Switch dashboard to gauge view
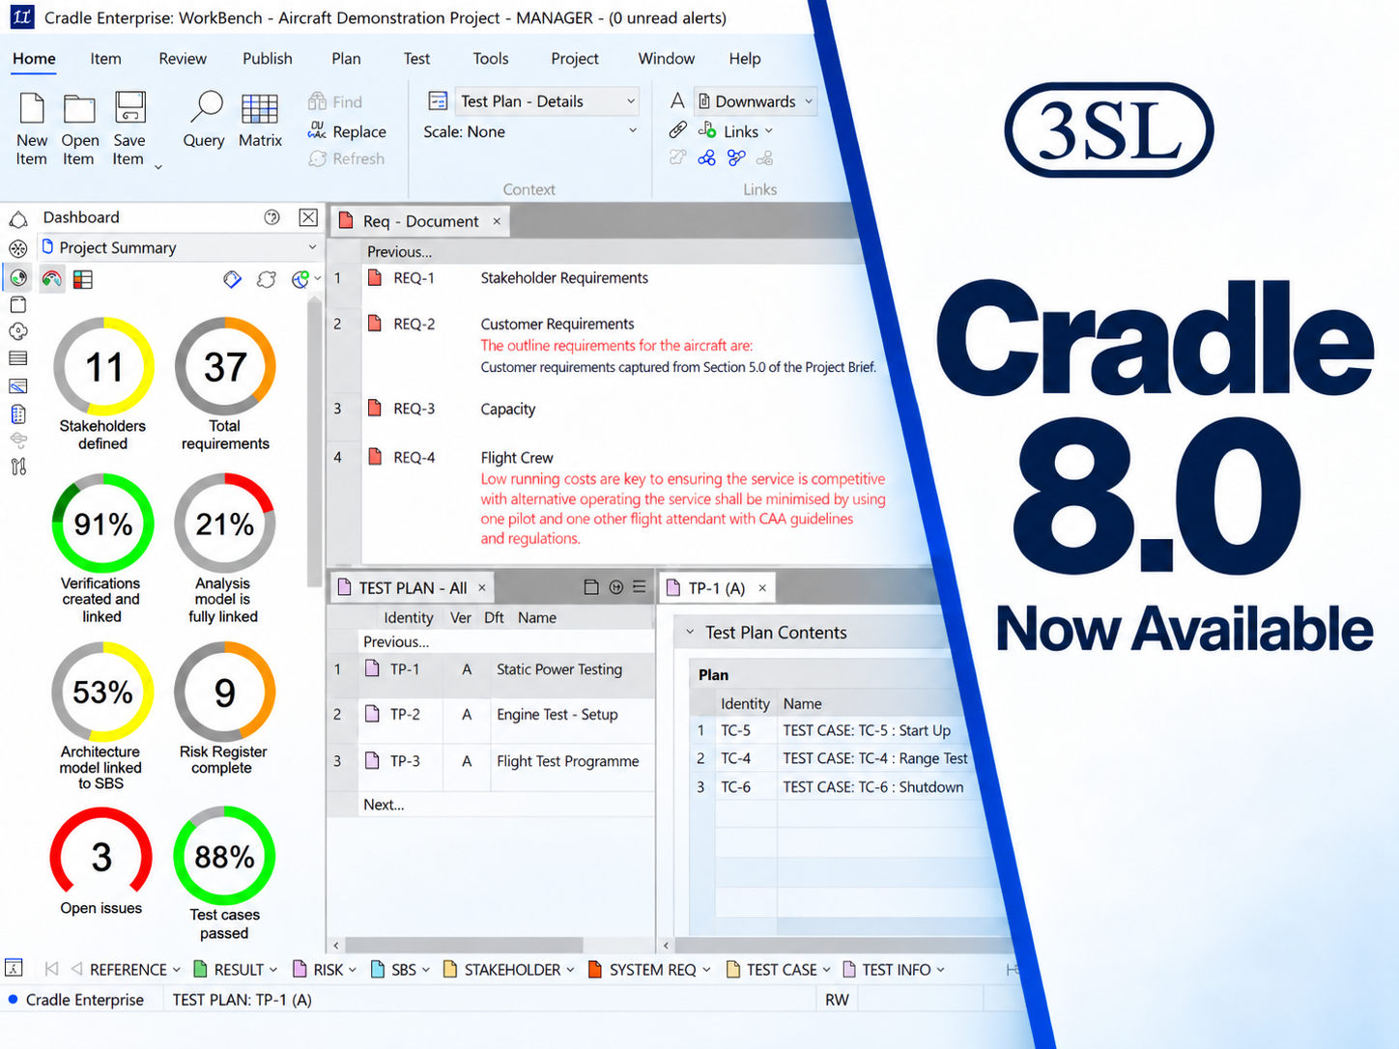The height and width of the screenshot is (1049, 1399). point(51,279)
